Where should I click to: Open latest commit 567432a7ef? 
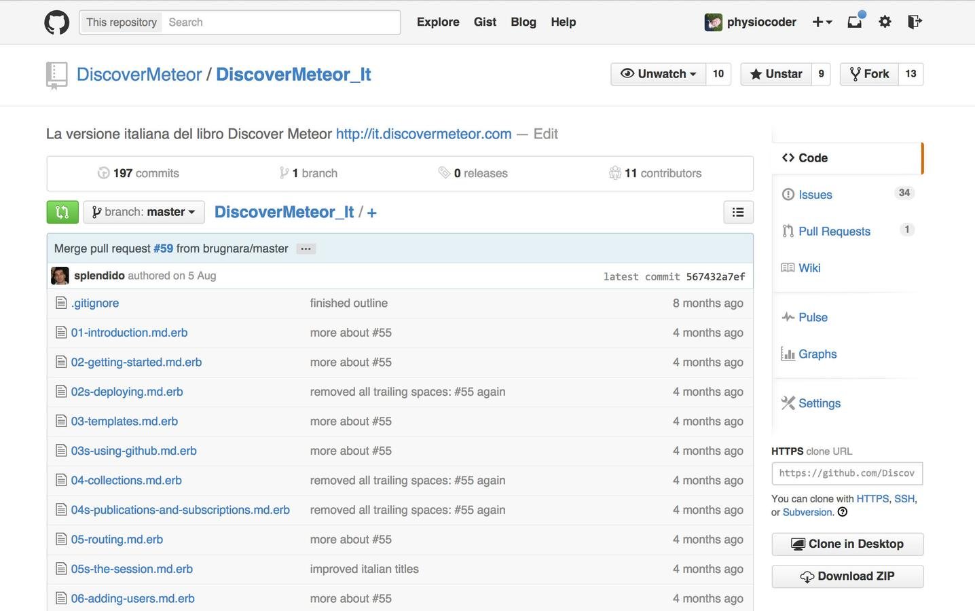click(x=716, y=277)
